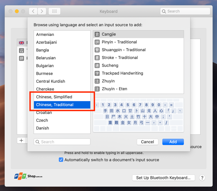Viewport: 217px width, 191px height.
Task: Pick Danish from the list
Action: (62, 128)
